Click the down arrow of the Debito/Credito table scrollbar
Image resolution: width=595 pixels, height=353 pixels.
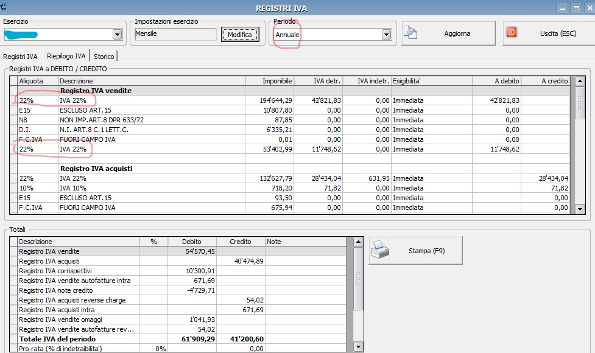[x=580, y=209]
